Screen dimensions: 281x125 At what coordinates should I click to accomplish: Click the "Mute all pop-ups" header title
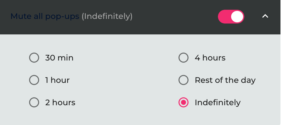pos(45,16)
